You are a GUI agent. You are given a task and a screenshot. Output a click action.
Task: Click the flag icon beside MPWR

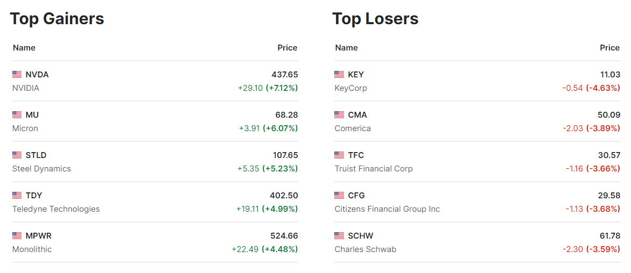(17, 236)
